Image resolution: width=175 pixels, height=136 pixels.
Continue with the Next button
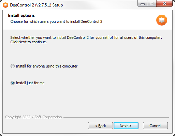click(126, 126)
